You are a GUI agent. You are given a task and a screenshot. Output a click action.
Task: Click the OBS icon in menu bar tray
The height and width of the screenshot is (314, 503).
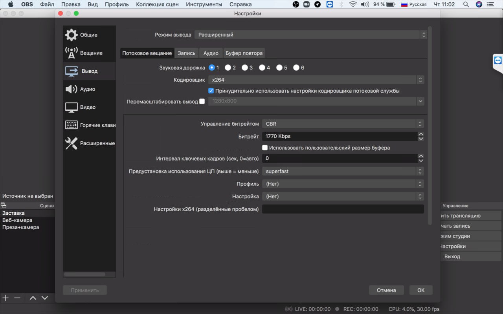pyautogui.click(x=296, y=4)
